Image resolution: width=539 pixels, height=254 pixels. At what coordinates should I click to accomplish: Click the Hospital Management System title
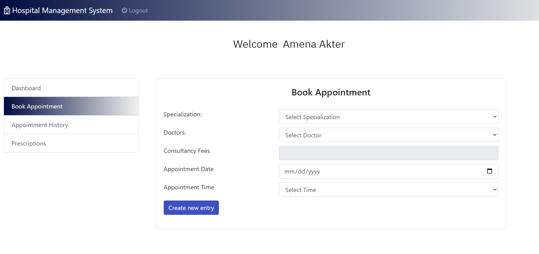tap(62, 11)
